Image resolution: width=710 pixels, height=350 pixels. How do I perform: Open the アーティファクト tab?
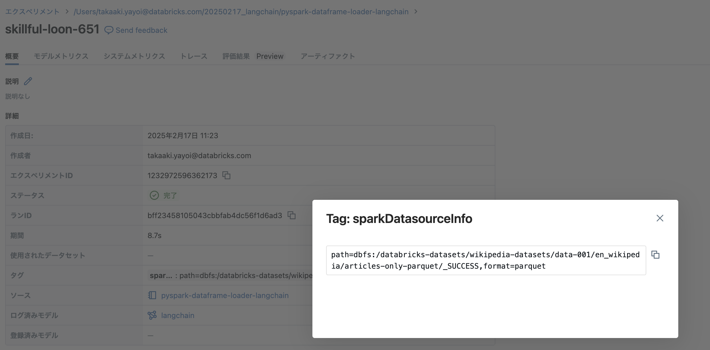coord(327,56)
